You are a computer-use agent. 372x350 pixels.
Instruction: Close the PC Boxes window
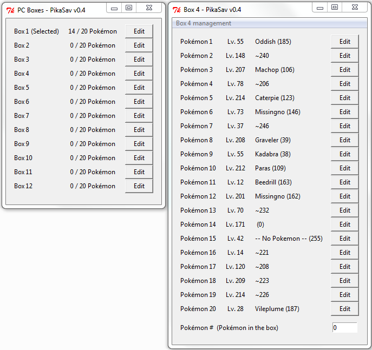[149, 8]
